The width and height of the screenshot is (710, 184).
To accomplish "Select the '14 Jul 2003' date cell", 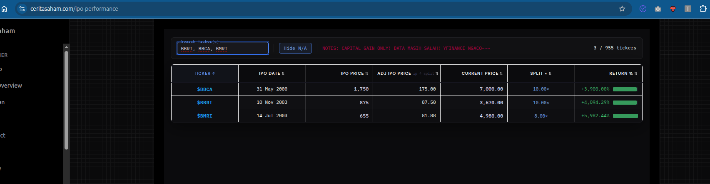I will point(272,116).
